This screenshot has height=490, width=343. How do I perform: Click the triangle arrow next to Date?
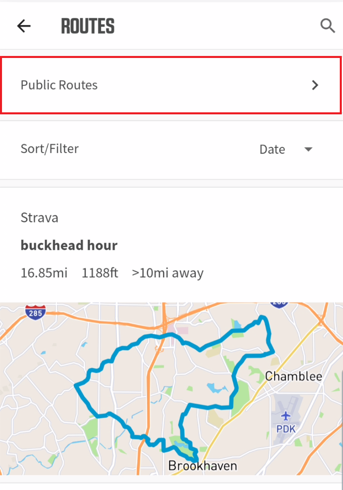pyautogui.click(x=308, y=149)
